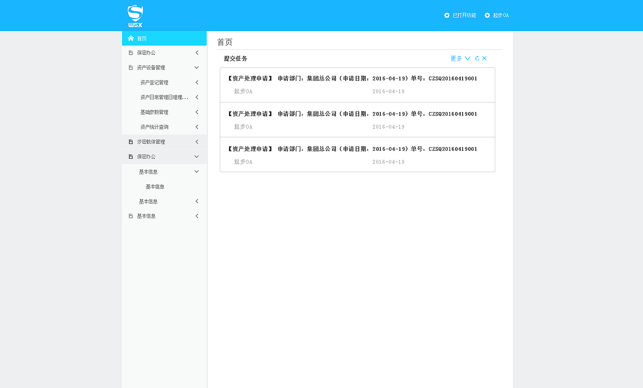Refresh the 提交任务 panel
The width and height of the screenshot is (643, 388).
477,58
